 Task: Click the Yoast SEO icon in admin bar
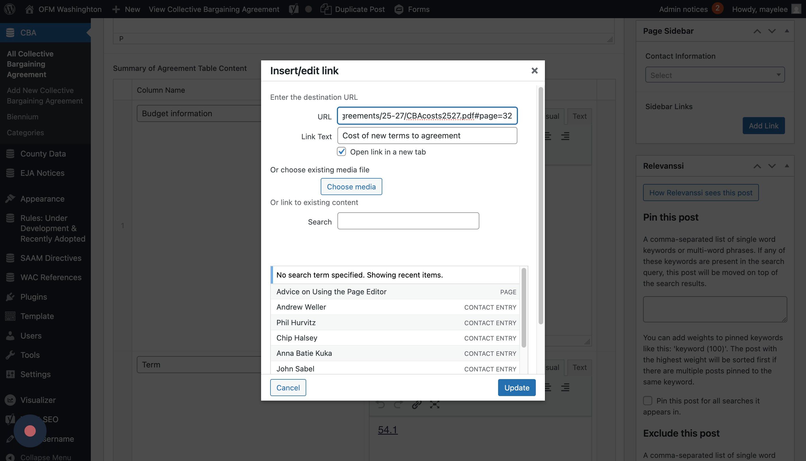[293, 9]
